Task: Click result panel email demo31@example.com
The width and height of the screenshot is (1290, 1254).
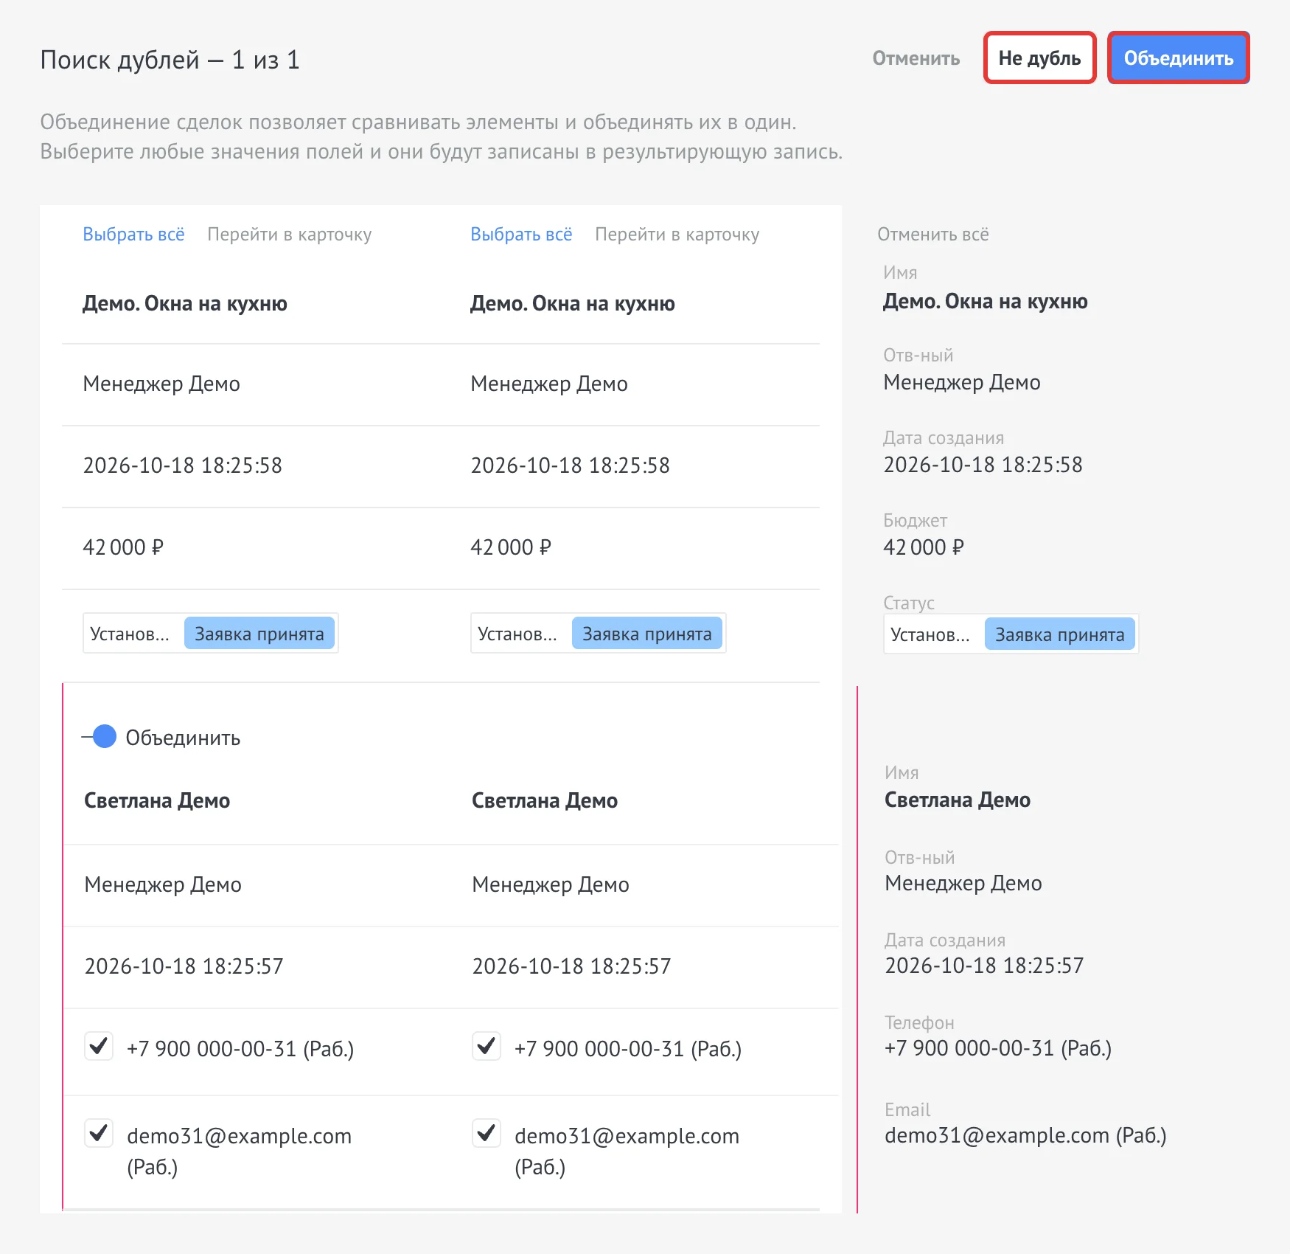Action: pos(1025,1135)
